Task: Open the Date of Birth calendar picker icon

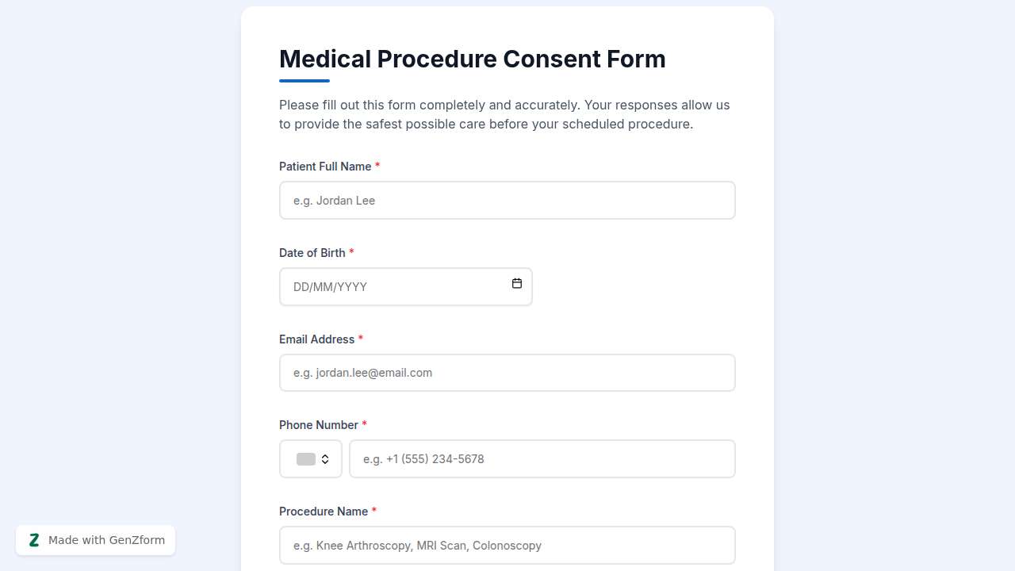Action: click(x=517, y=284)
